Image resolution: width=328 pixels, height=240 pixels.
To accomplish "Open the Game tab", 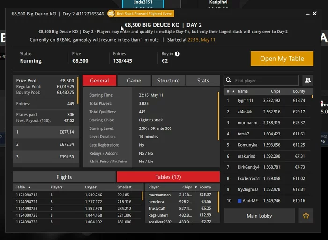I will 134,81.
